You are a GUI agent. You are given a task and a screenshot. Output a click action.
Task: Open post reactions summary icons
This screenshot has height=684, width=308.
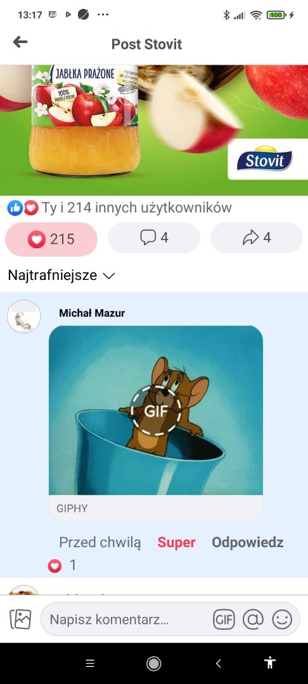coord(23,208)
